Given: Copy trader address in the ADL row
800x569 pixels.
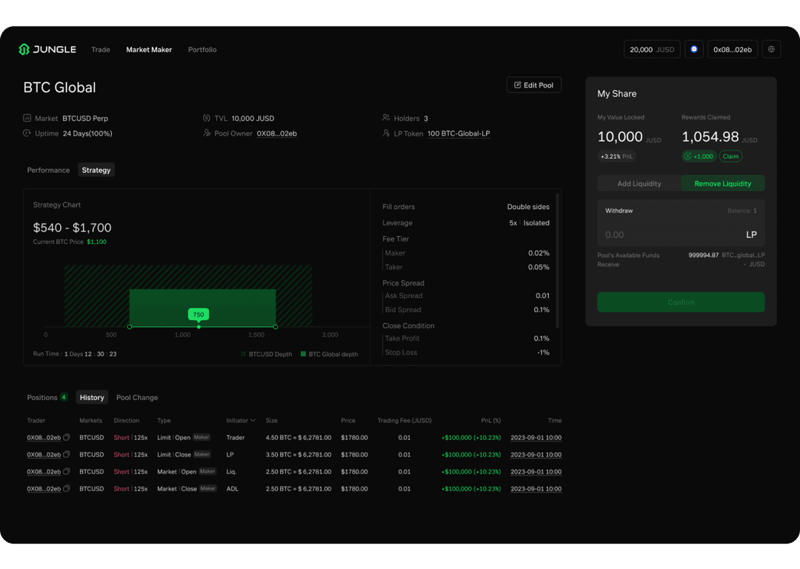Looking at the screenshot, I should point(67,489).
